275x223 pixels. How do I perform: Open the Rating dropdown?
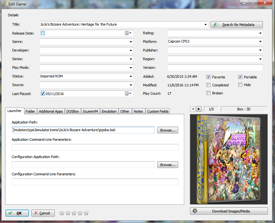coord(260,33)
